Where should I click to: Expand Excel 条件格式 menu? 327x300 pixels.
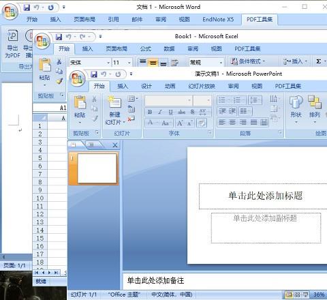click(248, 61)
